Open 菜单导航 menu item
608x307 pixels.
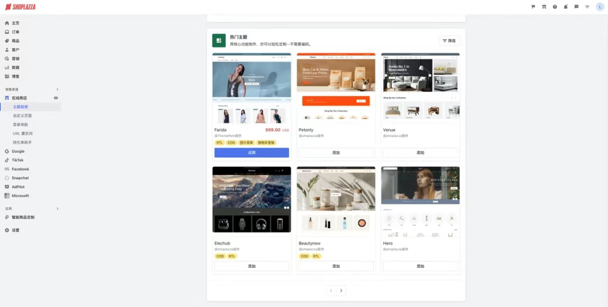[20, 124]
